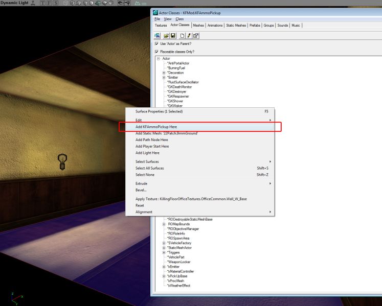Open the Edit submenu in context menu

(200, 120)
